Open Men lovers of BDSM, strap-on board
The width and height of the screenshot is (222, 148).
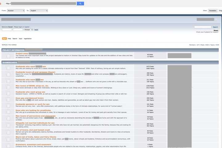[32, 86]
